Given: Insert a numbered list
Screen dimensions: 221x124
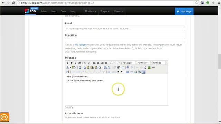Looking at the screenshot, I should [117, 63].
